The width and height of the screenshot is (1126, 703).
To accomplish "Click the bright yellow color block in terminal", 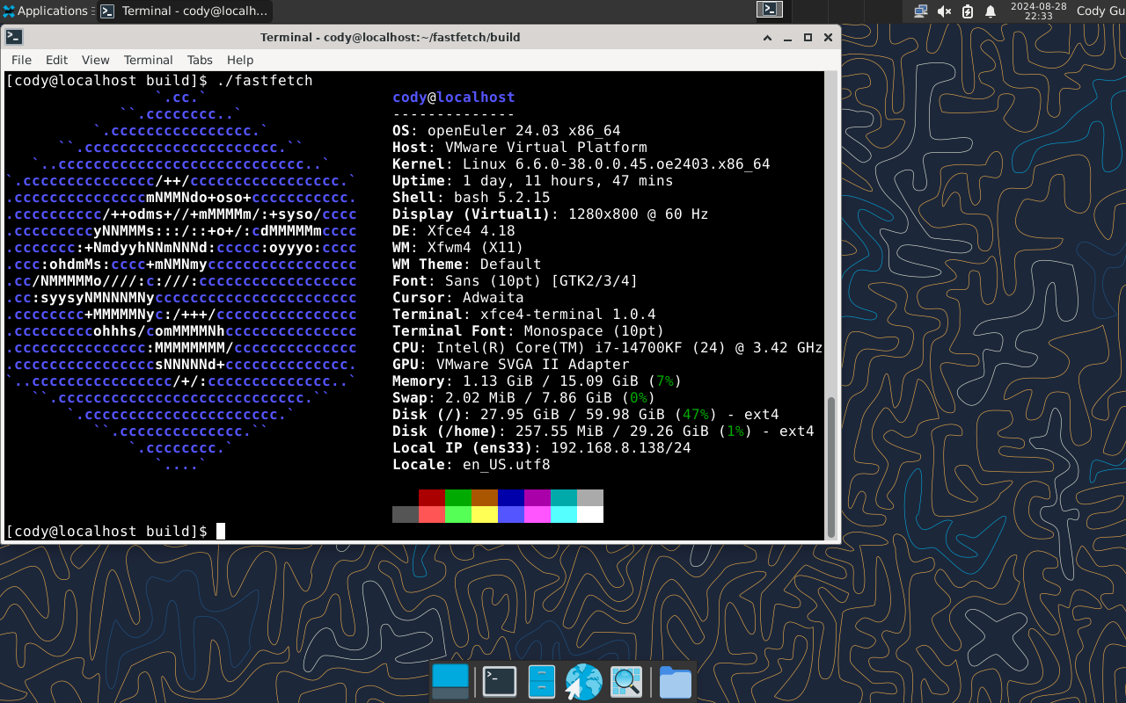I will point(485,515).
